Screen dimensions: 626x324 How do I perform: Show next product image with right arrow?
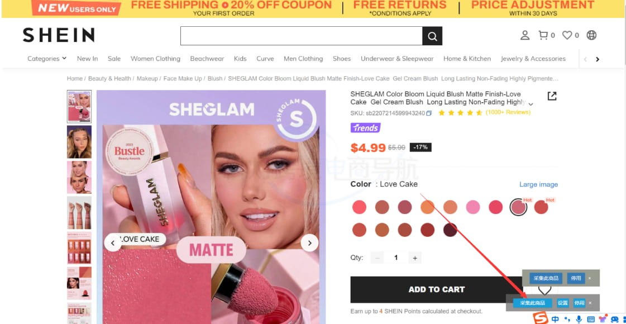(x=309, y=243)
